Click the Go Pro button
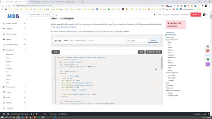The height and width of the screenshot is (119, 212). [x=196, y=15]
